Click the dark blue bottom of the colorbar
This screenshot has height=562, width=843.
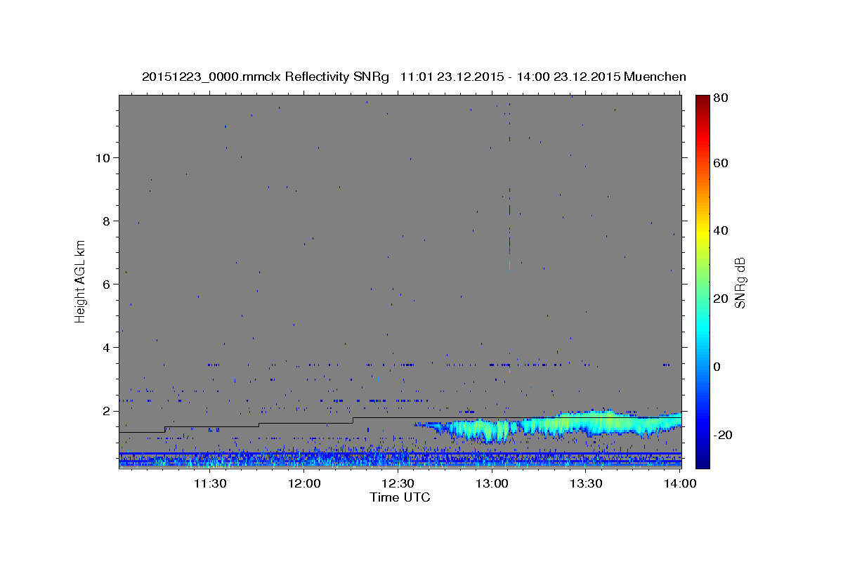coord(702,460)
